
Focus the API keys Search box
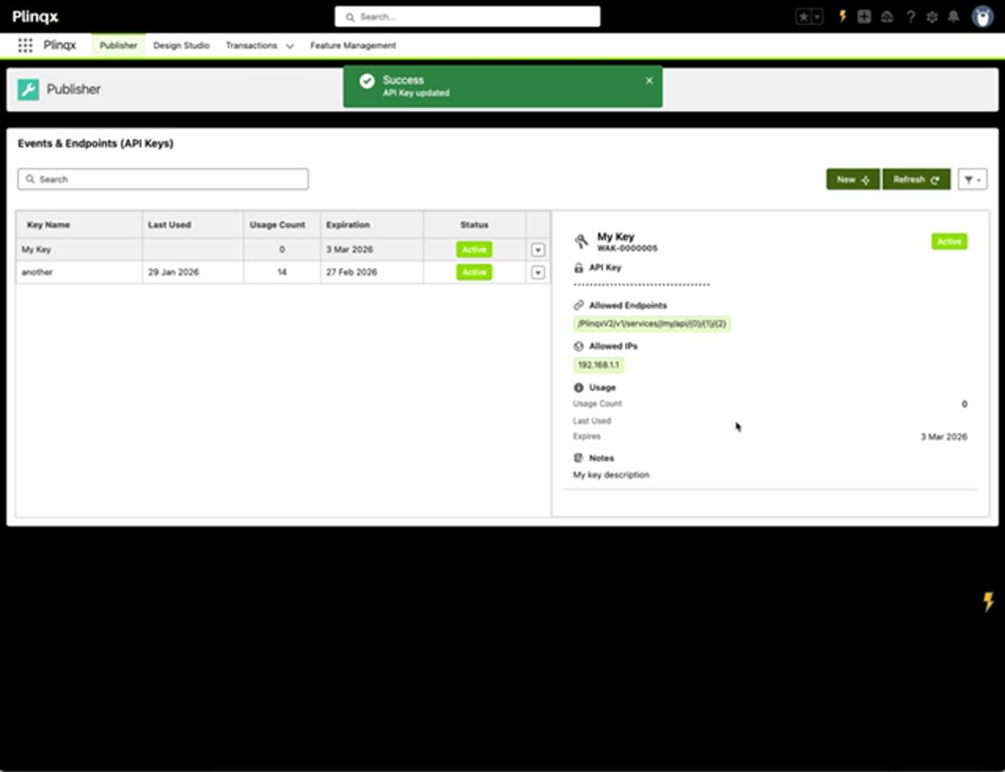163,179
